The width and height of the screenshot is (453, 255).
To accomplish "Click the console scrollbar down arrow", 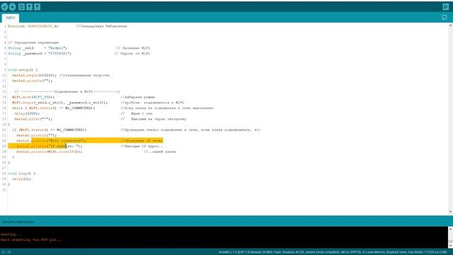I will (x=450, y=246).
